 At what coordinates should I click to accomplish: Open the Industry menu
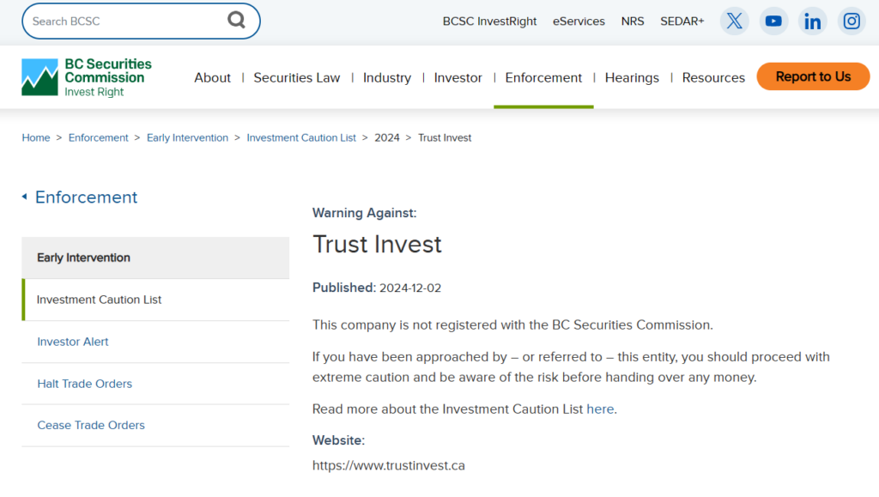387,77
